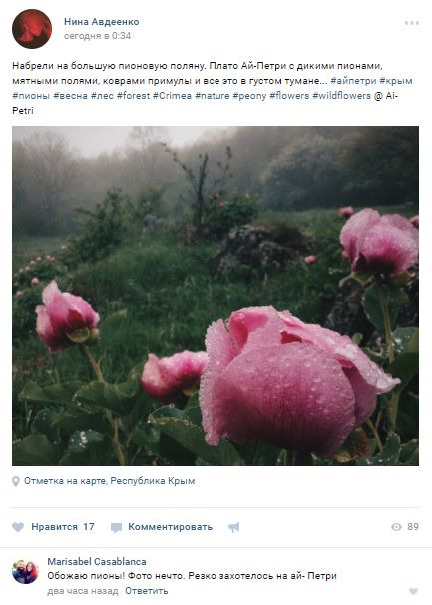432x605 pixels.
Task: Select the #Crimea hashtag link
Action: (172, 96)
